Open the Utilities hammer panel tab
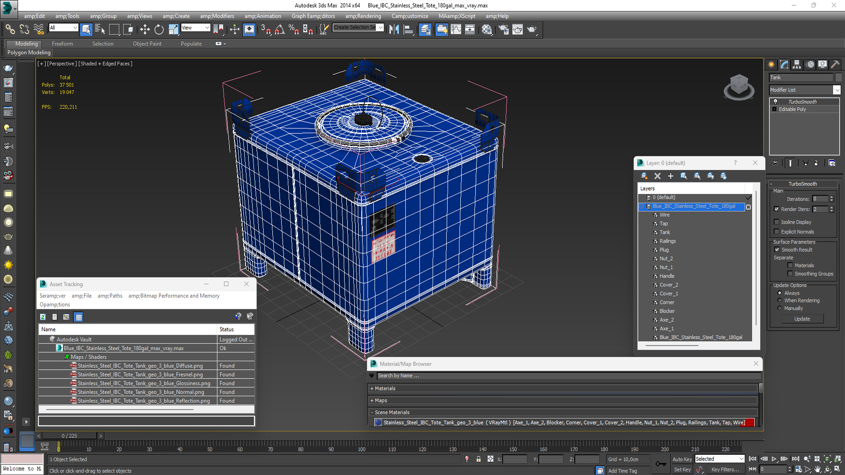The height and width of the screenshot is (475, 845). pos(835,65)
